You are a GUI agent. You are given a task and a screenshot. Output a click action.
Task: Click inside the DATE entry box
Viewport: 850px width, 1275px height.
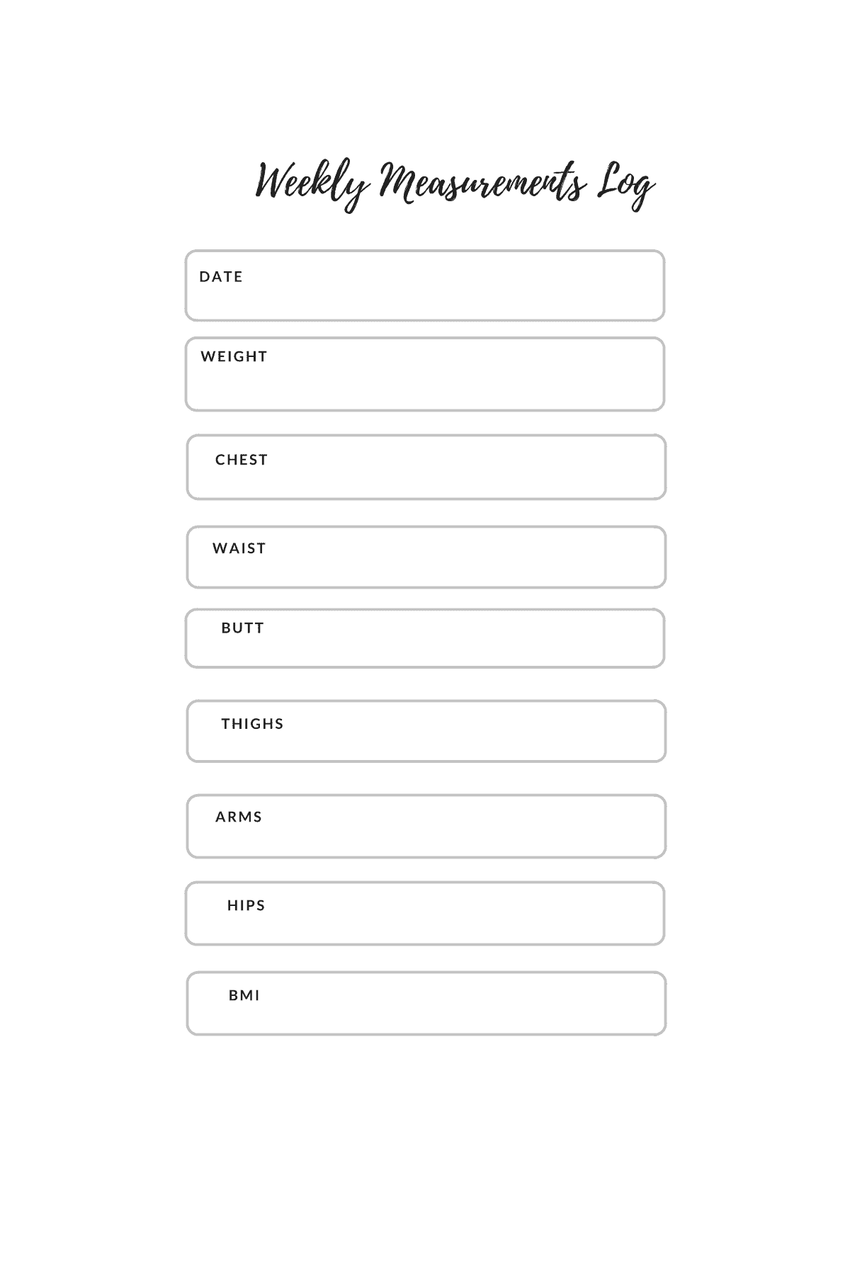coord(425,285)
